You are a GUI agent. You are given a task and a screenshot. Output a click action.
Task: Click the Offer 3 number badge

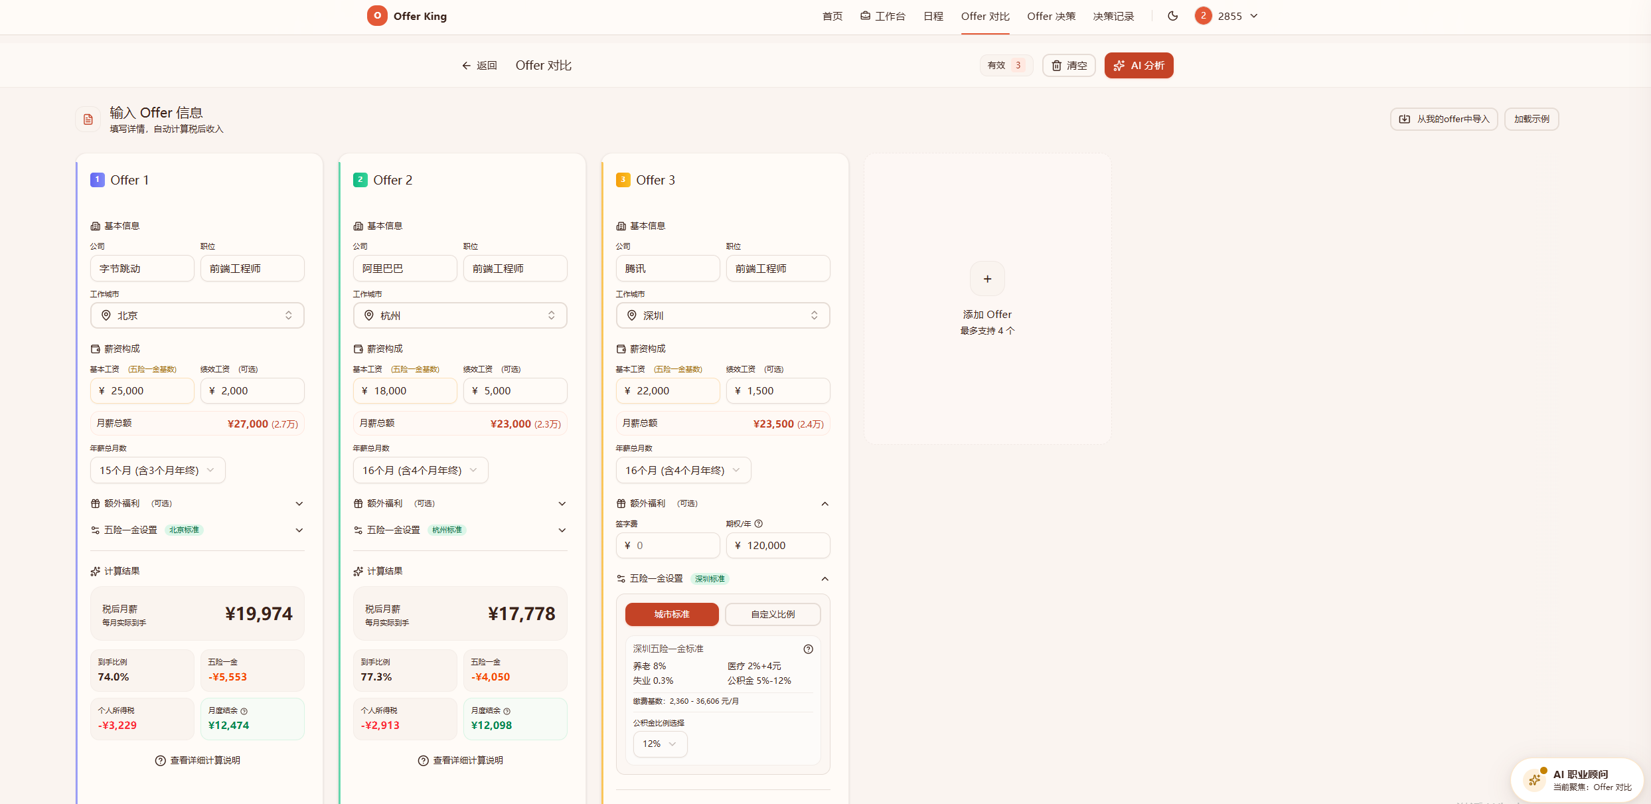623,180
